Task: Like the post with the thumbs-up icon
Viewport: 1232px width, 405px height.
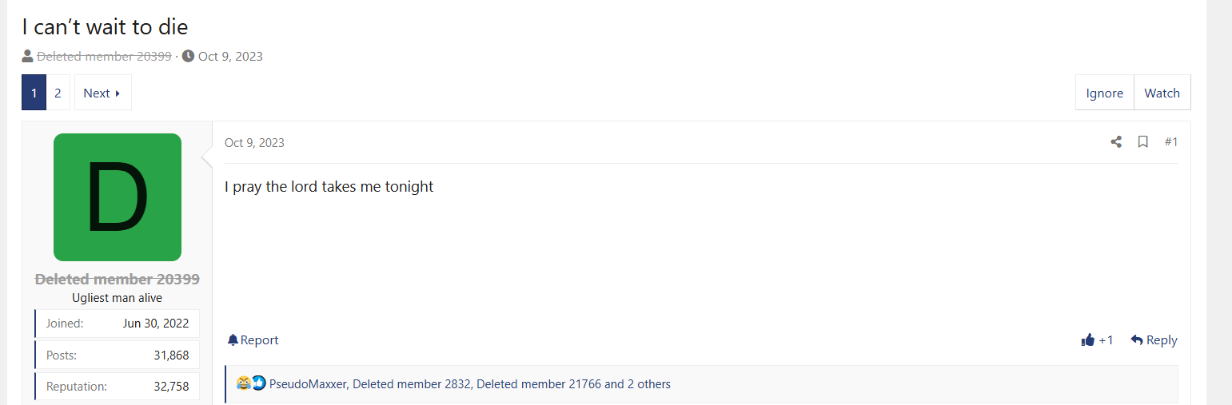Action: 1087,340
